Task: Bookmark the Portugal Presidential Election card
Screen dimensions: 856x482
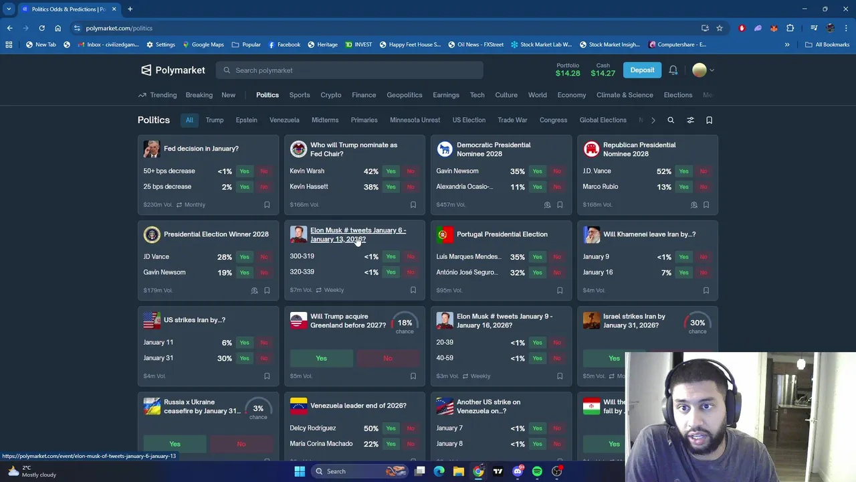Action: tap(560, 291)
